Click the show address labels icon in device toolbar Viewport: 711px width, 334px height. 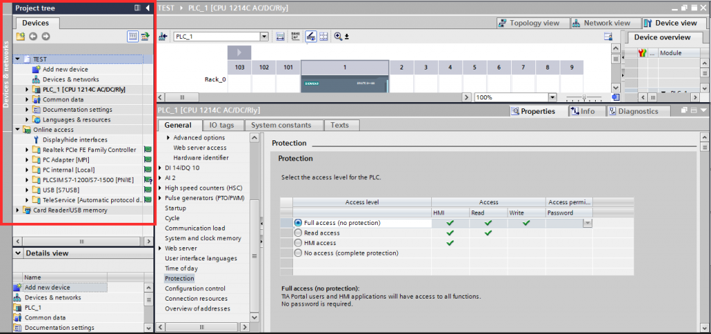[296, 37]
